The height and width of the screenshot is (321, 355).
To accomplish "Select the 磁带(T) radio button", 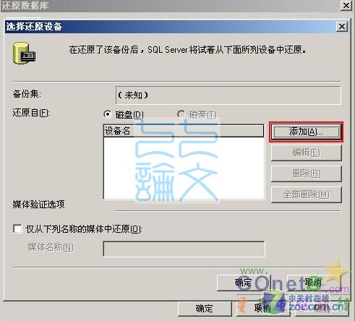I will pos(181,114).
